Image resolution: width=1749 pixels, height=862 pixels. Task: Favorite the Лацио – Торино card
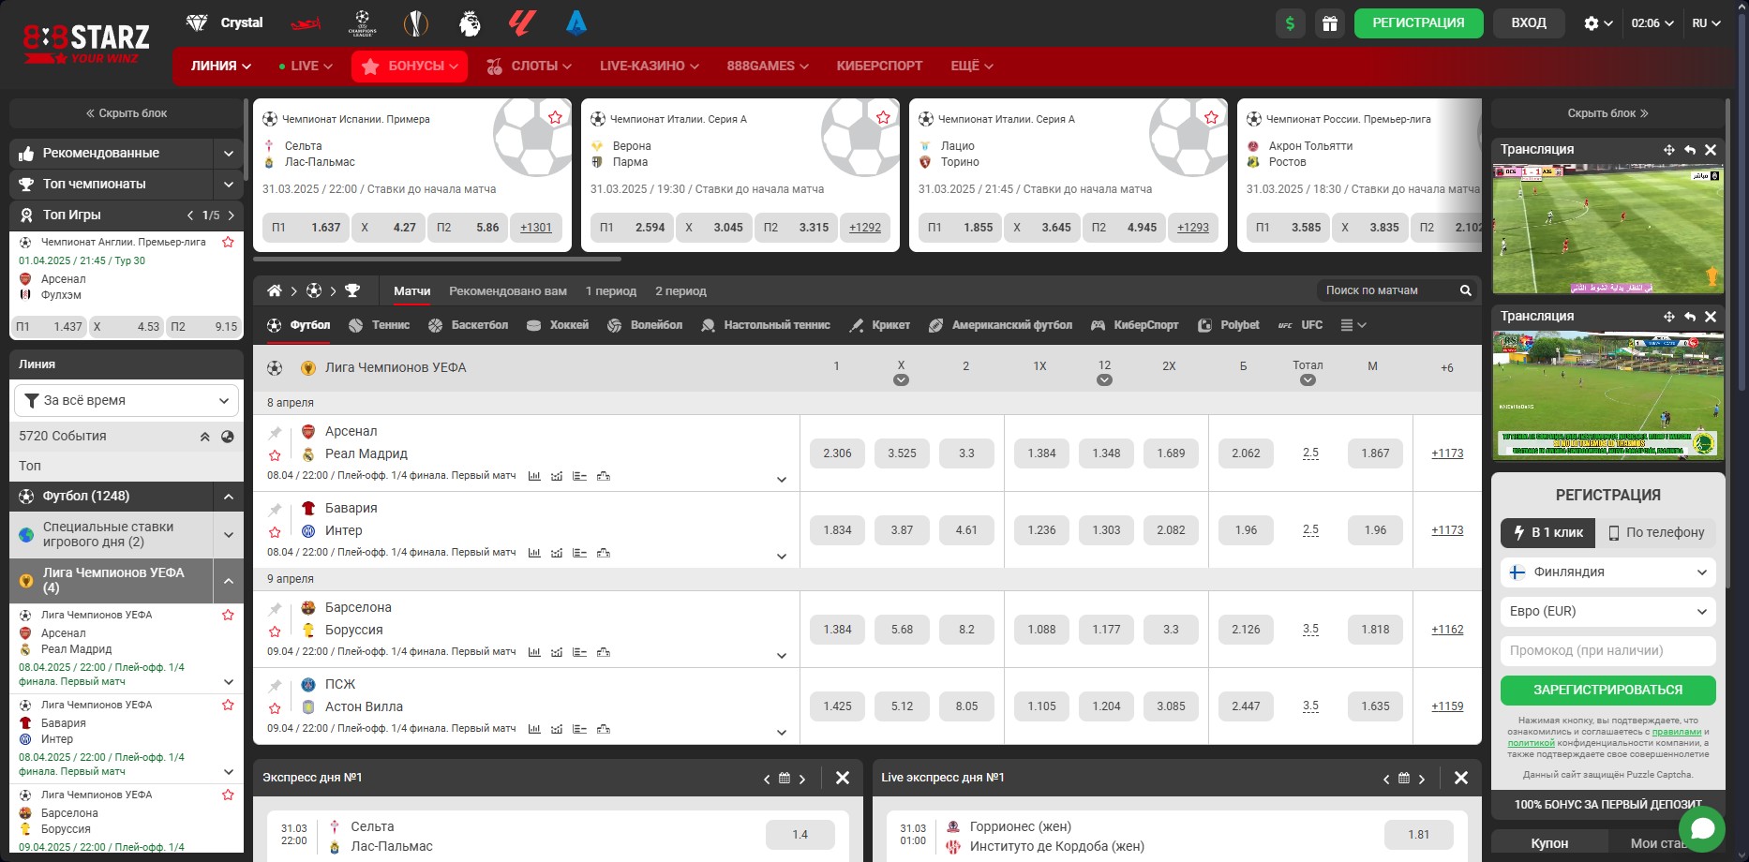pos(1211,117)
